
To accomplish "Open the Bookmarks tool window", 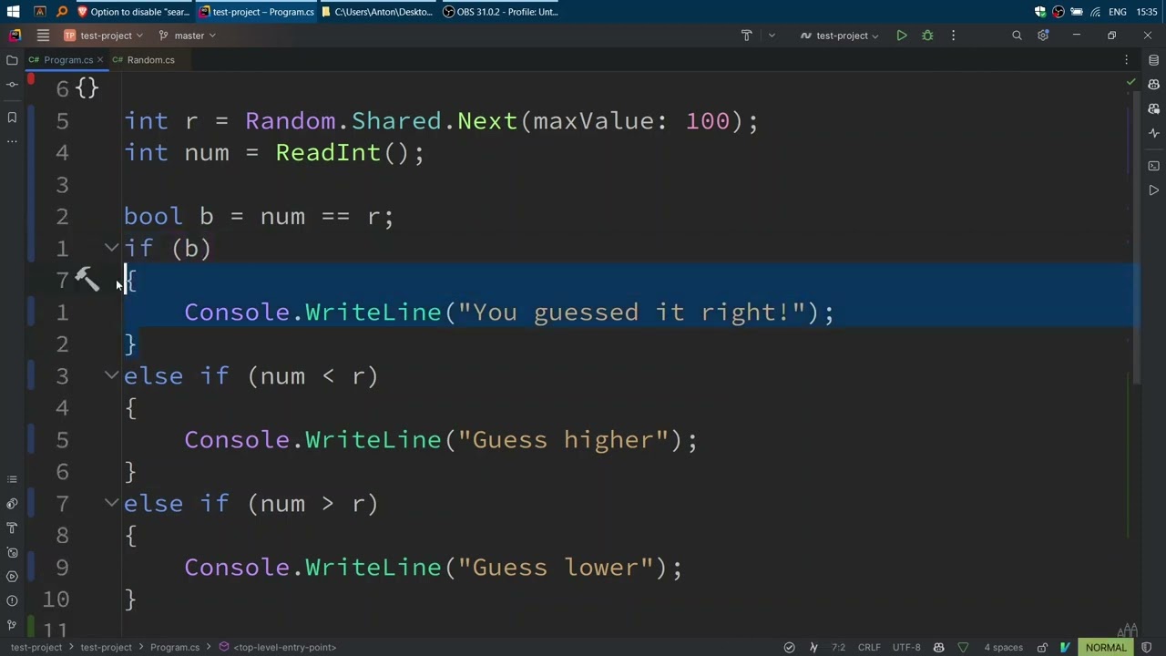I will [x=12, y=118].
